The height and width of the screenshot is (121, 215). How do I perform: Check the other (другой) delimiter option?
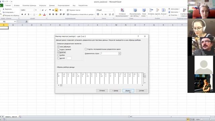pos(58,58)
